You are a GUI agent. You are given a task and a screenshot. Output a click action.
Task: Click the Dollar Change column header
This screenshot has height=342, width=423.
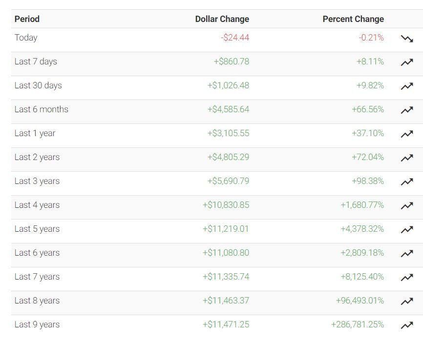222,19
